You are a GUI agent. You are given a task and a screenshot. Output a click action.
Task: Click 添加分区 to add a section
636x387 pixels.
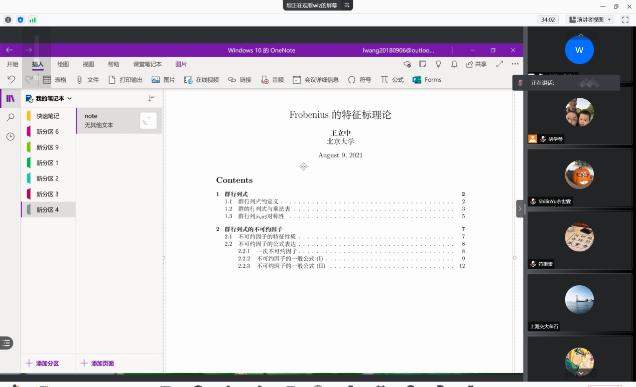pyautogui.click(x=43, y=363)
